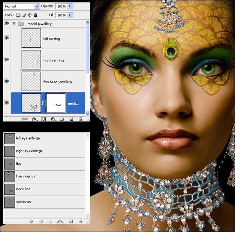Make work path from selection icon
The image size is (235, 232).
60,221
